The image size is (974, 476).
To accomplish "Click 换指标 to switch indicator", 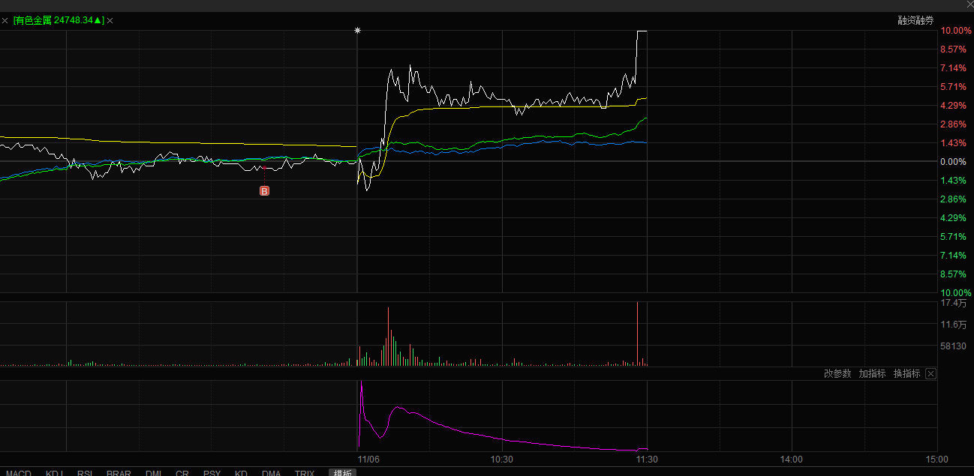I will coord(906,373).
